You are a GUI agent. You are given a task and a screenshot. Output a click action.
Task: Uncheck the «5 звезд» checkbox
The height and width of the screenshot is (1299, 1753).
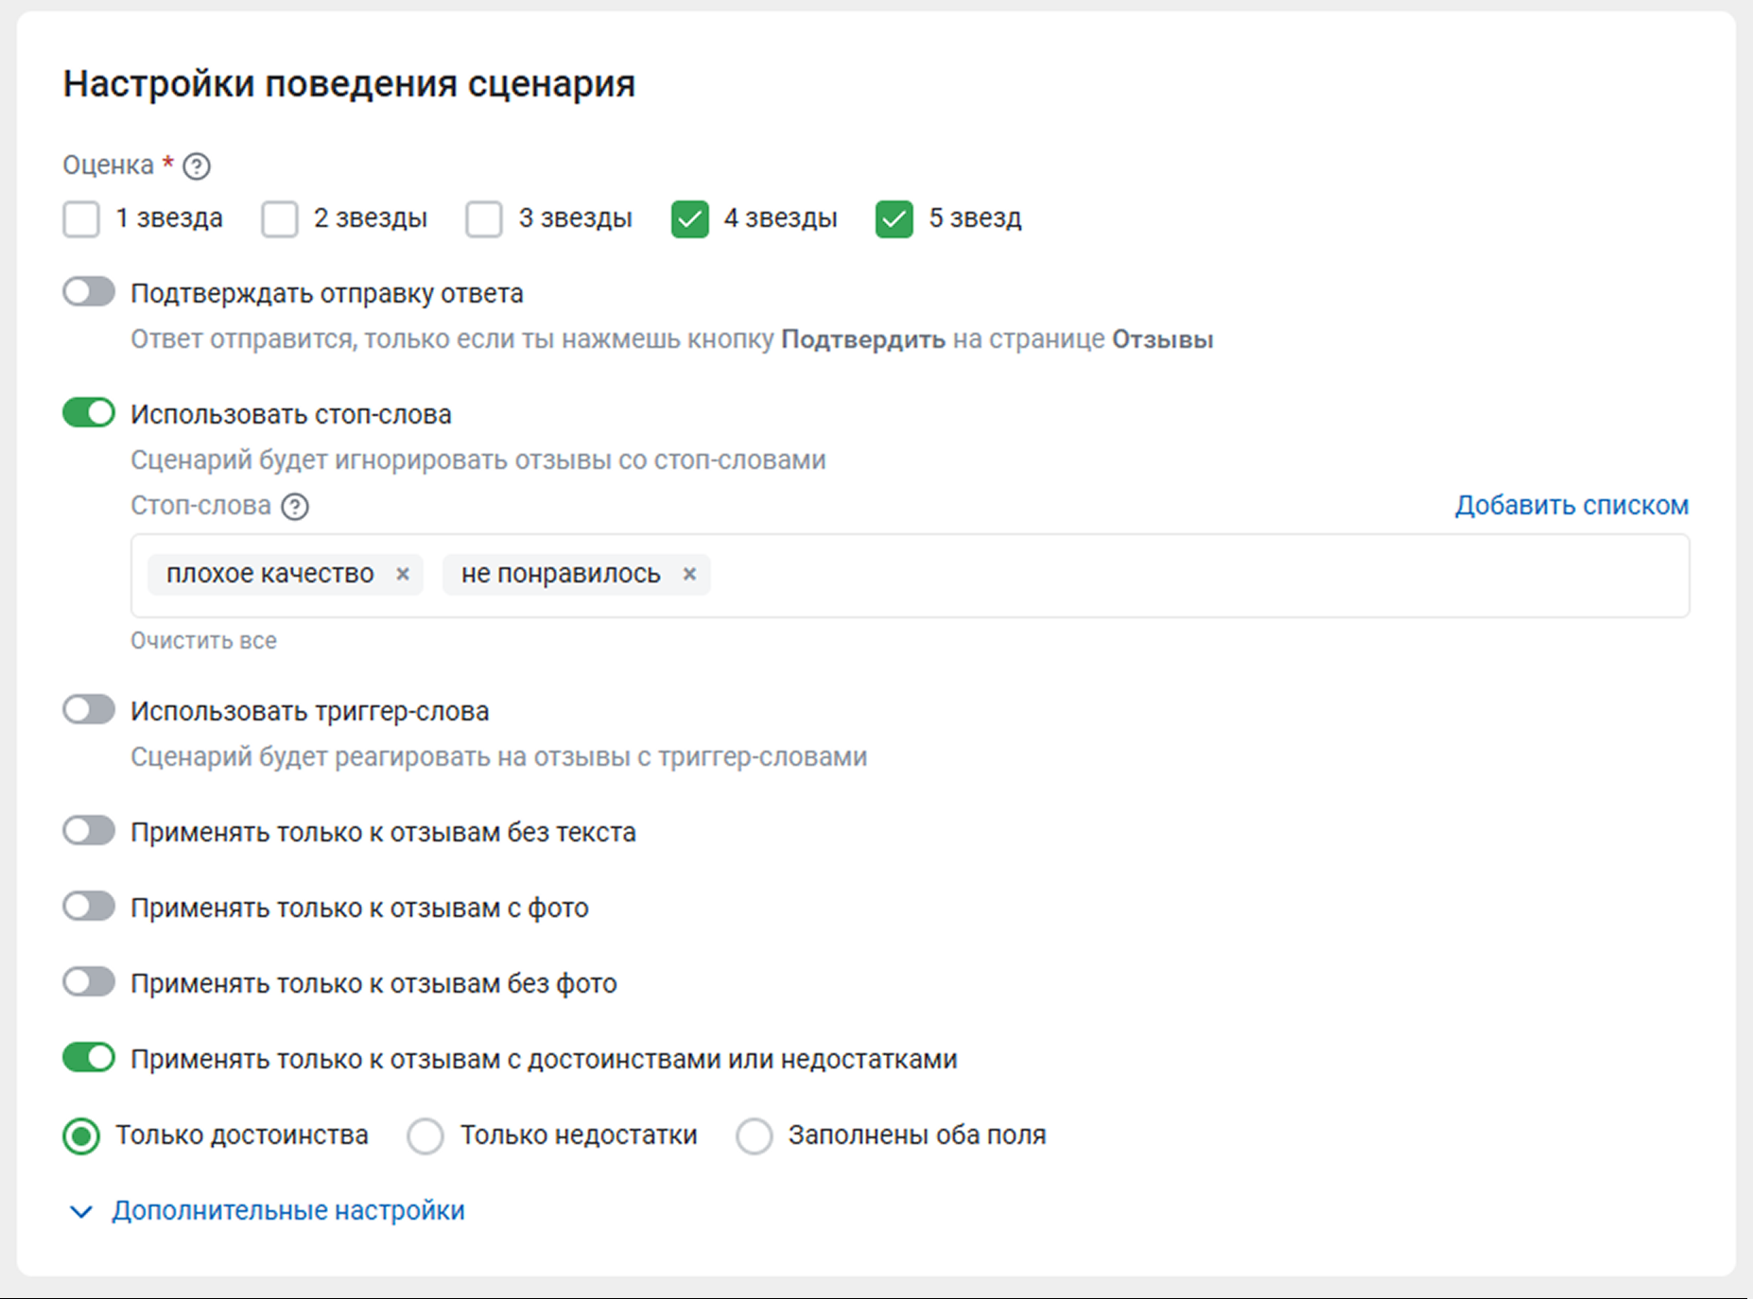pyautogui.click(x=894, y=219)
